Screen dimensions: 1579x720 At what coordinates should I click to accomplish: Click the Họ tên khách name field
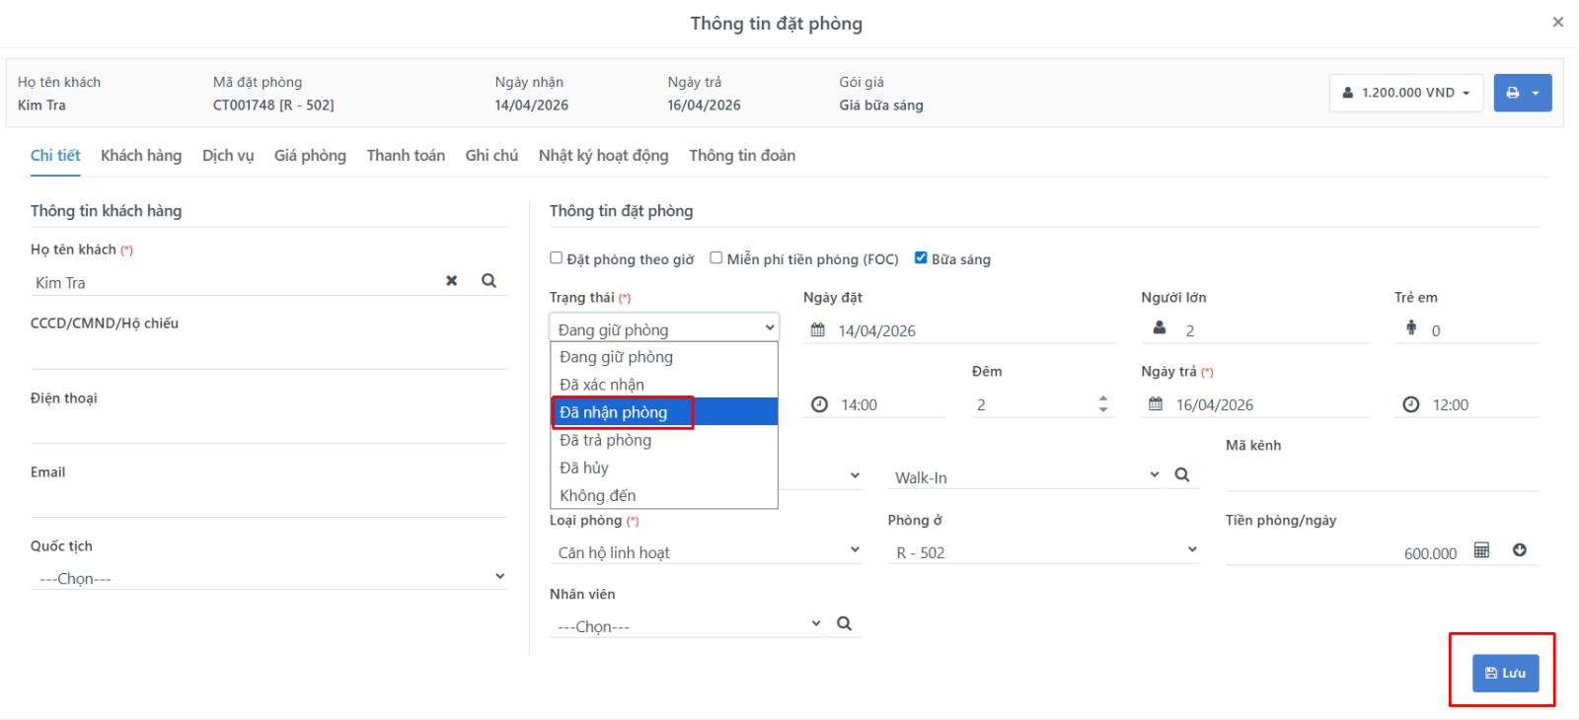coord(235,282)
